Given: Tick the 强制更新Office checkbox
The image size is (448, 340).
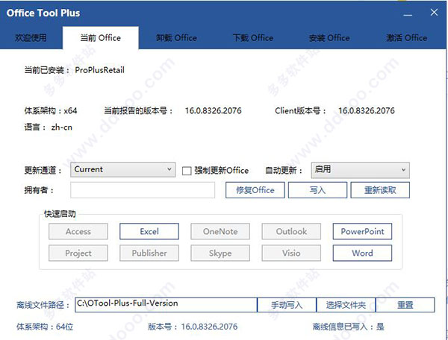Looking at the screenshot, I should (187, 171).
